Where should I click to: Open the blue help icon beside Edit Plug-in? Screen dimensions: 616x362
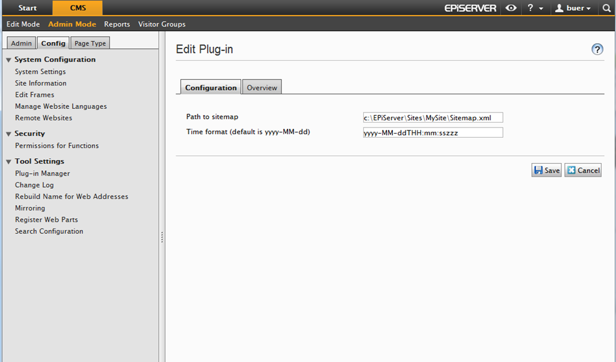597,49
